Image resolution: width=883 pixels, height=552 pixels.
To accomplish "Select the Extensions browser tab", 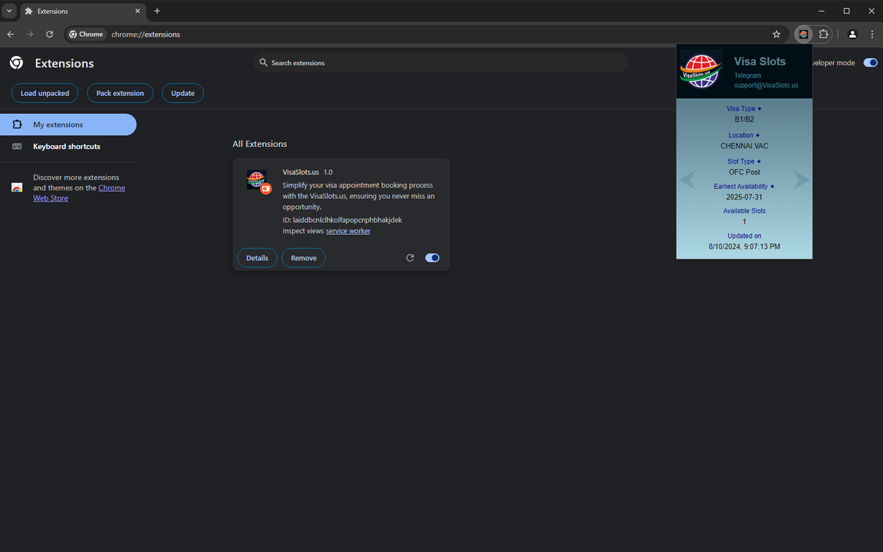I will coord(82,12).
